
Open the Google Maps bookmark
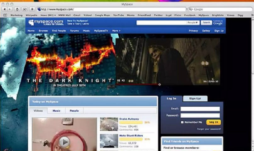click(102, 15)
